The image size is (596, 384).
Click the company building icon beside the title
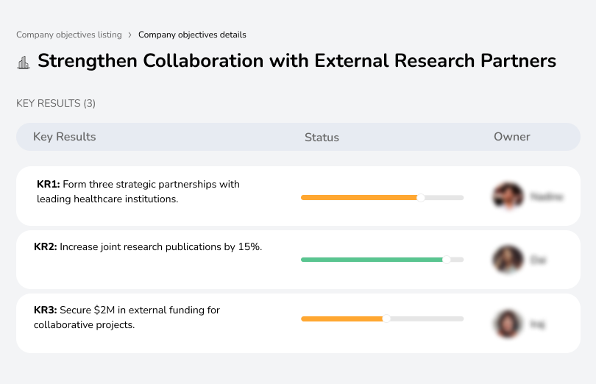tap(24, 63)
